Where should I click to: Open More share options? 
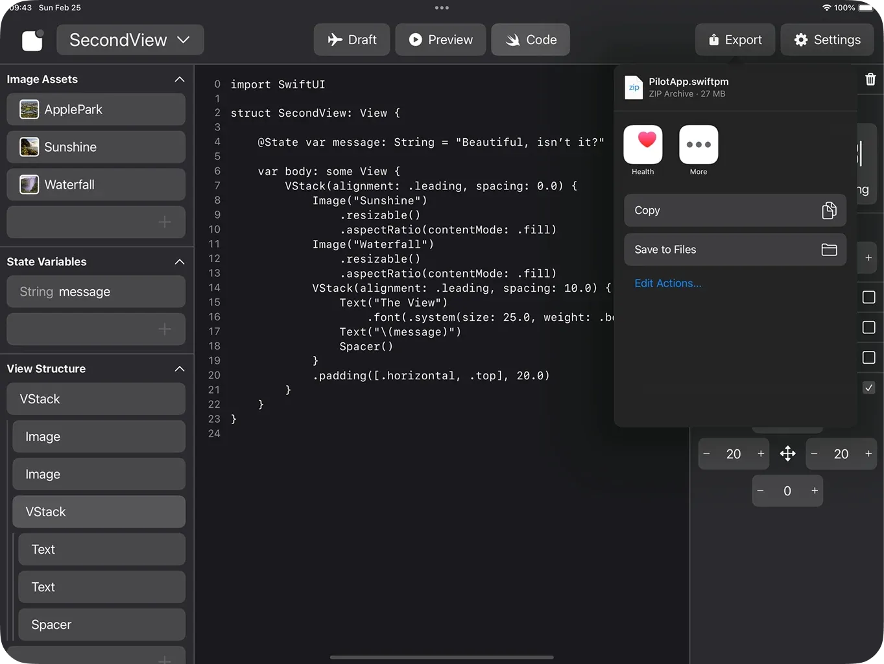point(699,150)
